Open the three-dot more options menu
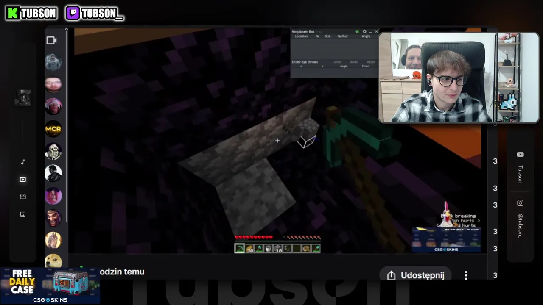Screen dimensions: 543x305 (466, 275)
